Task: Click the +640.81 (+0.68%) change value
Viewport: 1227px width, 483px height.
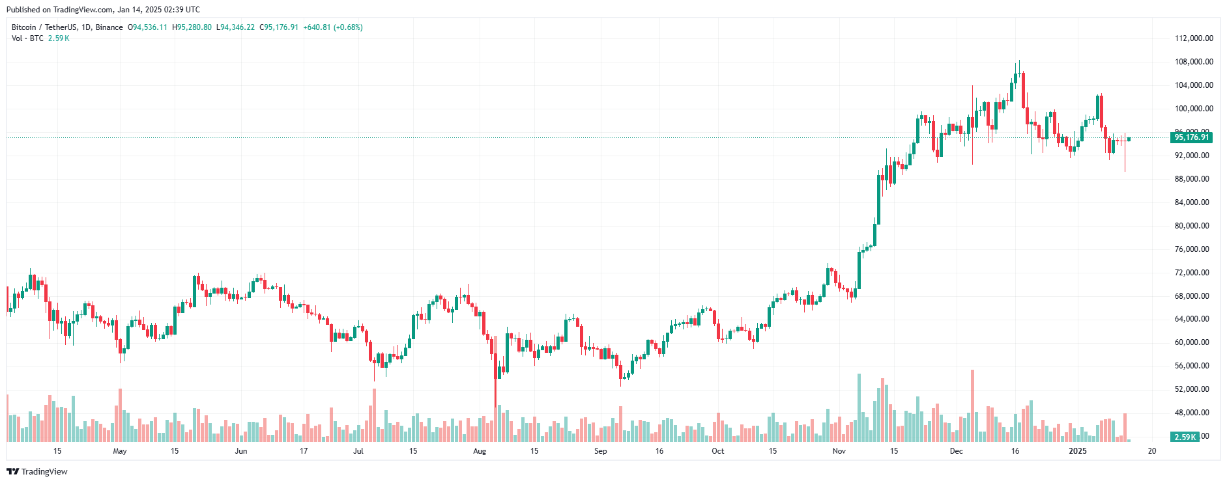Action: (x=333, y=27)
